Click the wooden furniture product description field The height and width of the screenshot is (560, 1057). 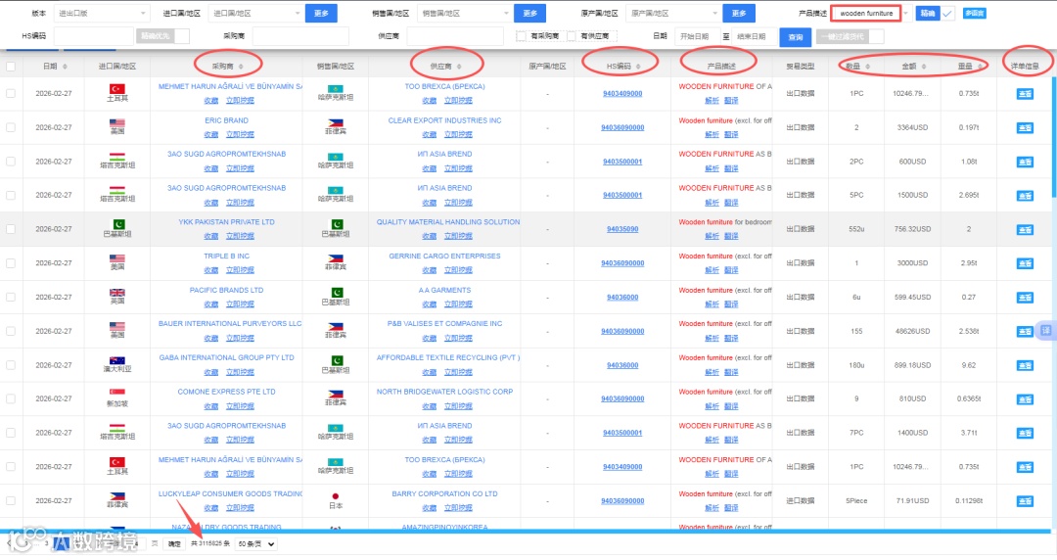pos(866,14)
